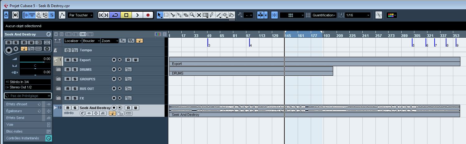Select the Arrow object selection tool
Image resolution: width=466 pixels, height=144 pixels.
(x=160, y=15)
